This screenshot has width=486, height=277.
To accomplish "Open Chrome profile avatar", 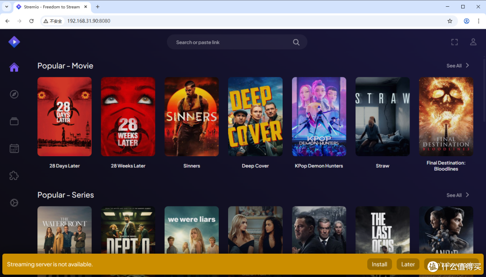I will click(467, 21).
